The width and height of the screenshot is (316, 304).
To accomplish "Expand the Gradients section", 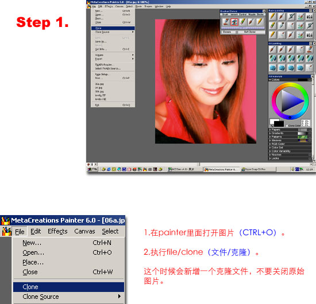I will [270, 133].
